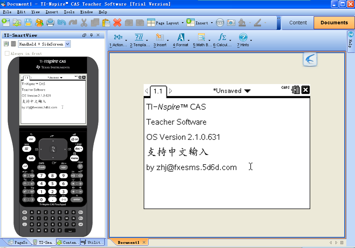Viewport: 355px width, 248px height.
Task: Open the 6:Calculations tool menu
Action: pyautogui.click(x=222, y=40)
